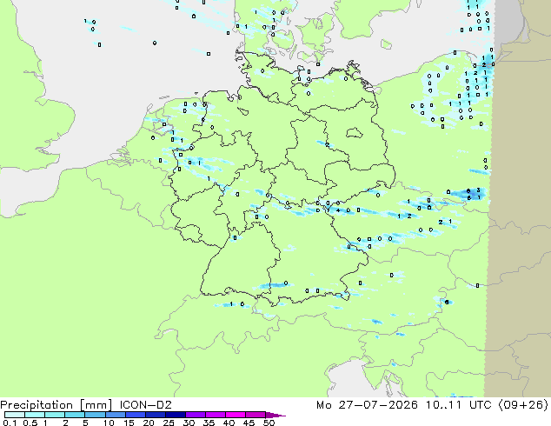Click the legend value '10'
The width and height of the screenshot is (551, 426).
click(x=109, y=423)
